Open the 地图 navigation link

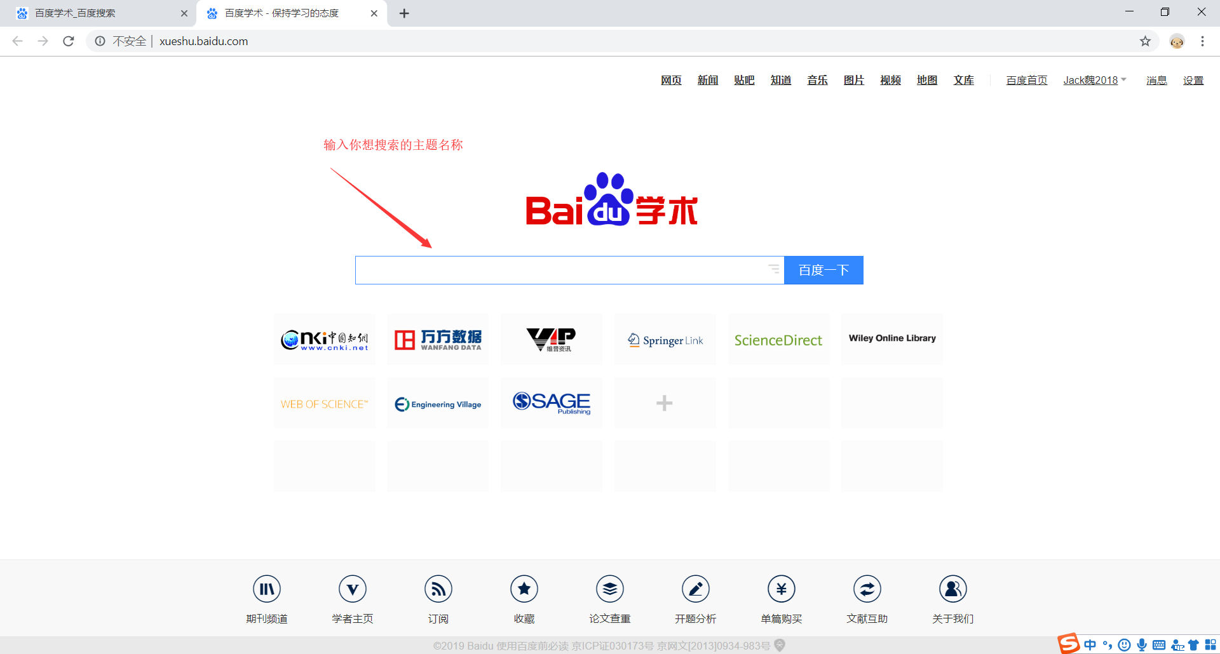click(x=927, y=81)
